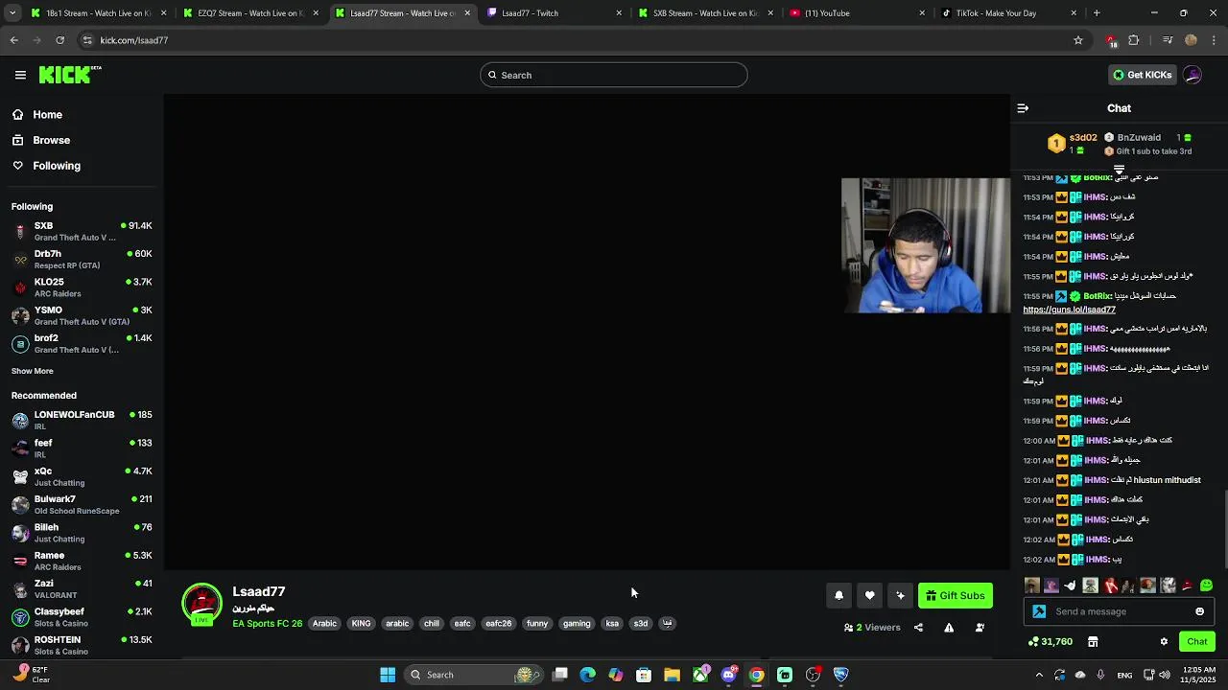Switch to SXB Stream tab

coord(705,13)
